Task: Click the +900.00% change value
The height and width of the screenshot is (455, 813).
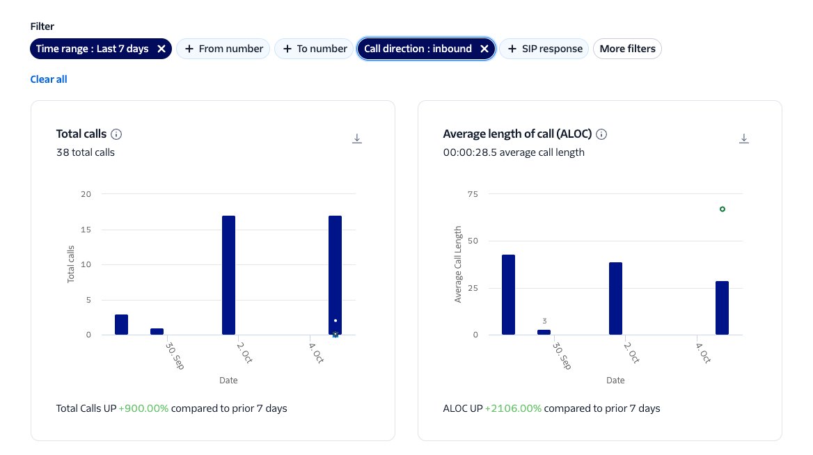Action: [143, 408]
